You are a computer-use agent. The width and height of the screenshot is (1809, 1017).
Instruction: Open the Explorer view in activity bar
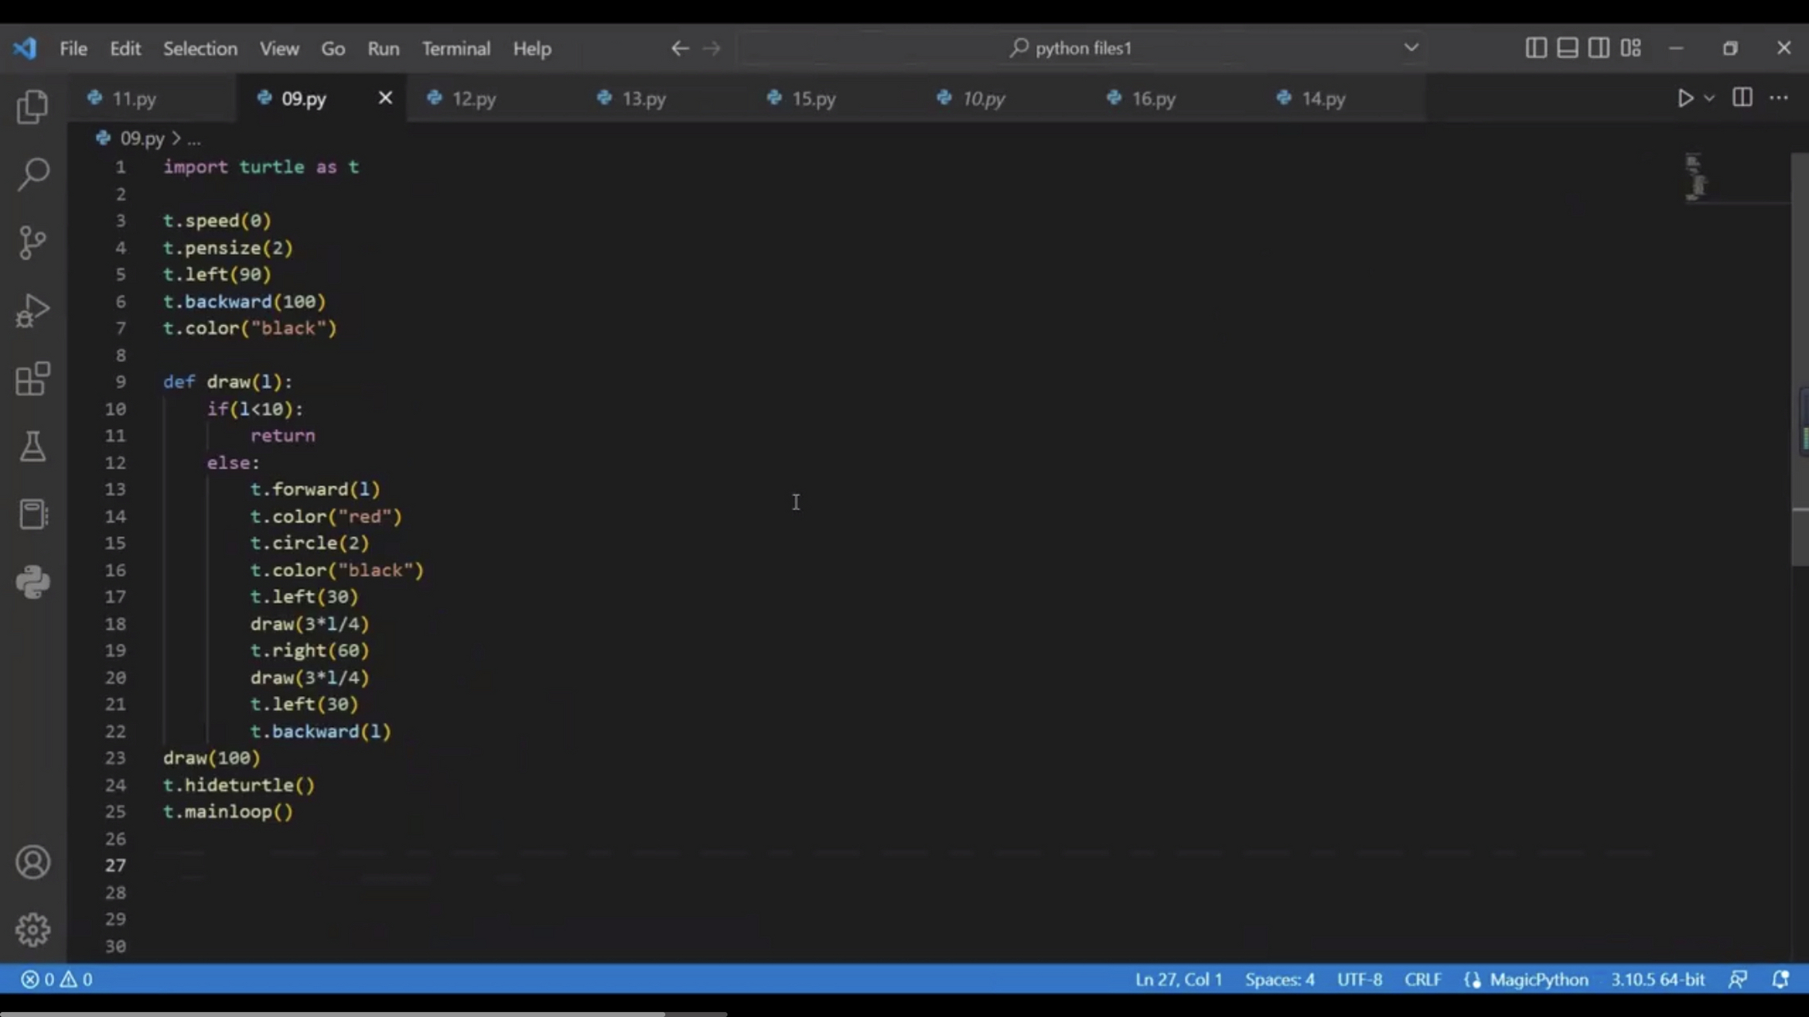(x=33, y=106)
